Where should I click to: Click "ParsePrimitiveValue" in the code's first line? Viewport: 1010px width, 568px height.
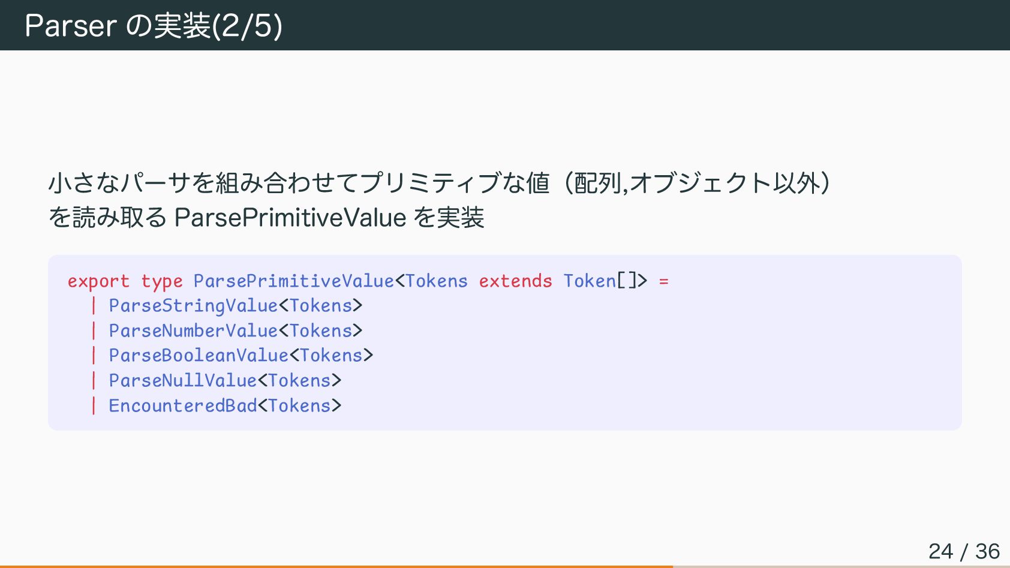(x=293, y=281)
